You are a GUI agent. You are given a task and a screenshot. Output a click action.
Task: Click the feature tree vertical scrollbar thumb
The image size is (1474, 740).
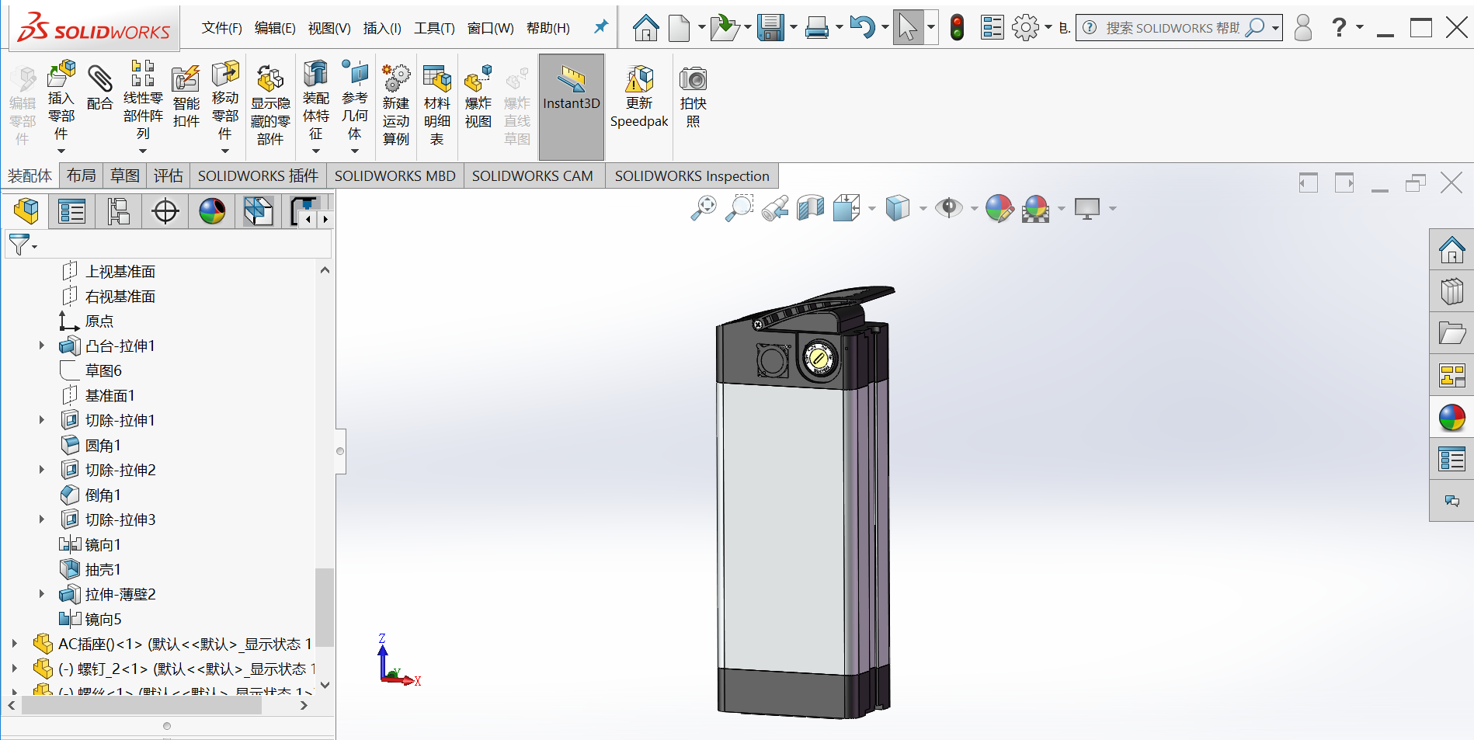[x=325, y=606]
